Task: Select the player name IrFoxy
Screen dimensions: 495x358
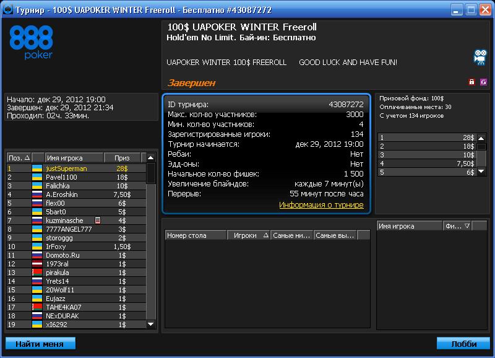Action: coord(56,247)
